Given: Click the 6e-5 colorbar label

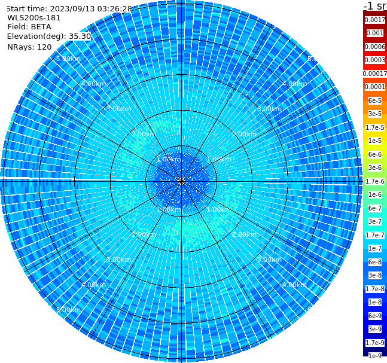Looking at the screenshot, I should [375, 100].
